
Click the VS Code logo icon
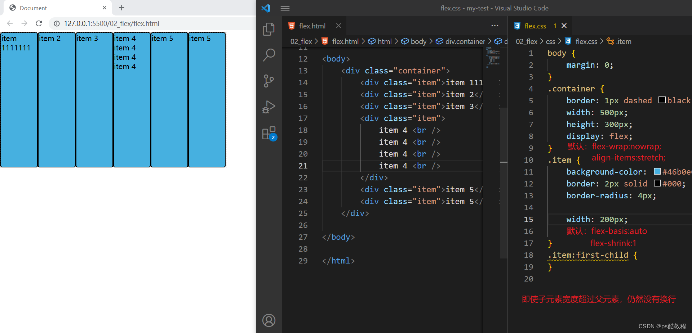coord(266,8)
